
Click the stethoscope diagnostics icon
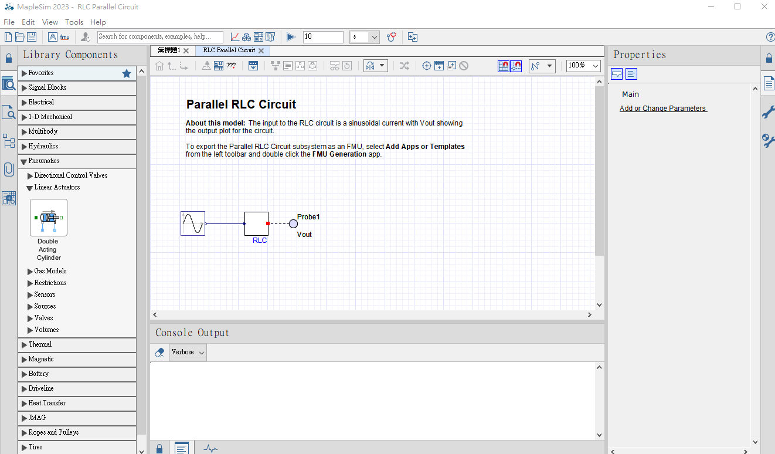coord(392,37)
